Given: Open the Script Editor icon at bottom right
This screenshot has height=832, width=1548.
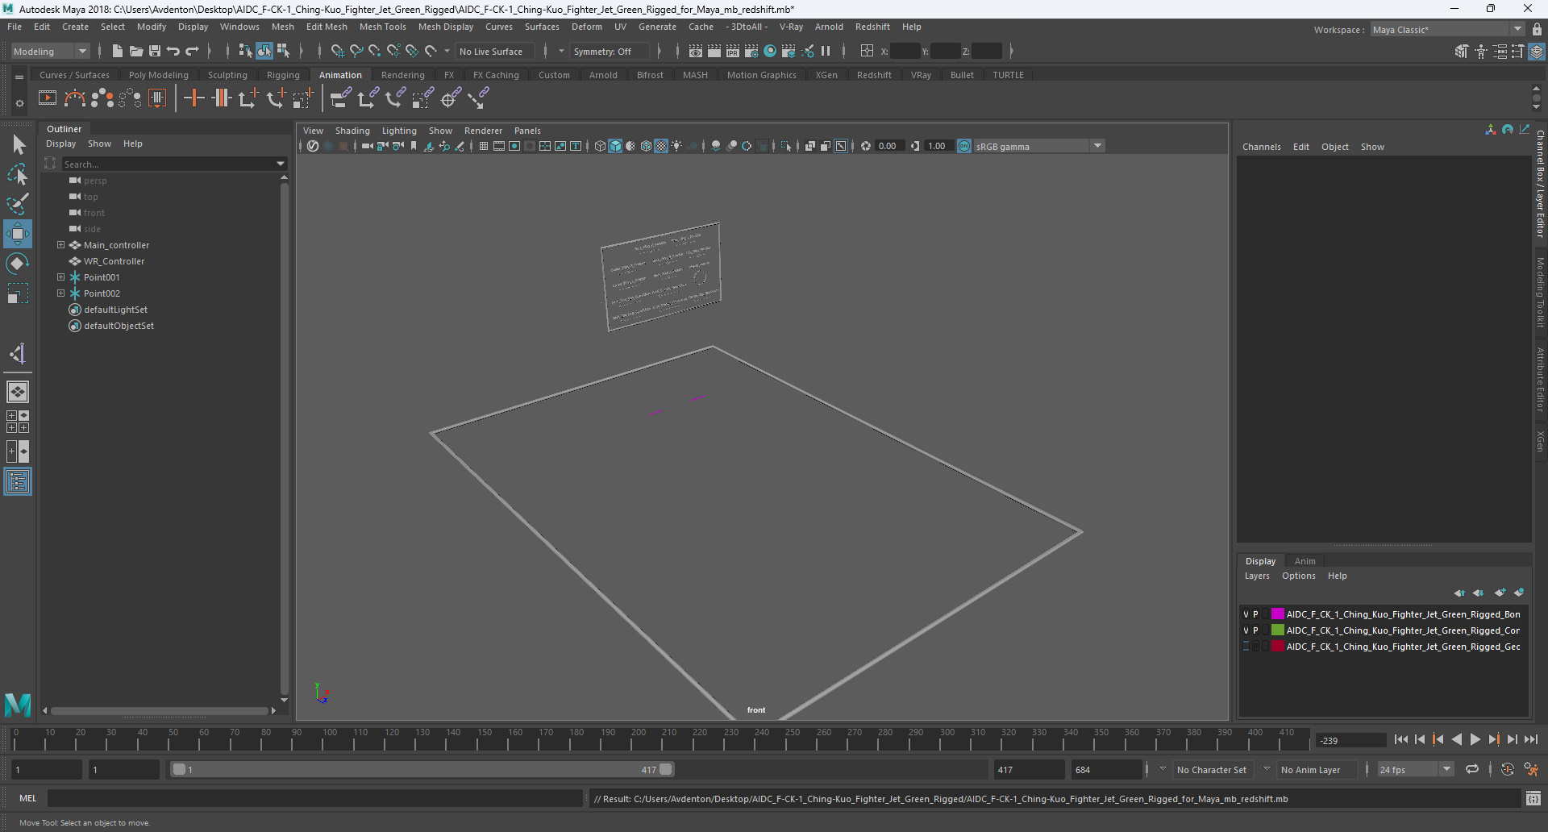Looking at the screenshot, I should tap(1533, 798).
